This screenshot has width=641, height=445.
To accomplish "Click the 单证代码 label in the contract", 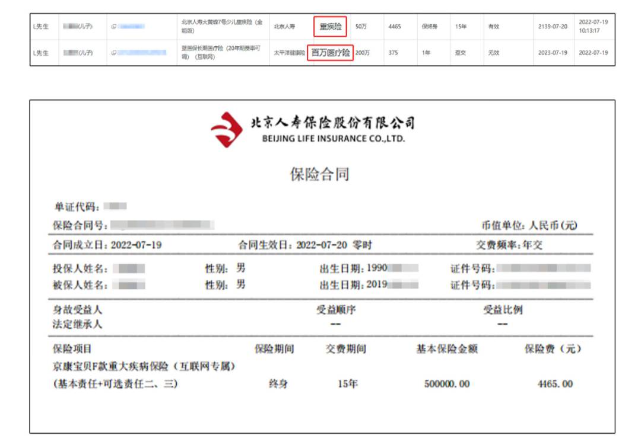I will [x=77, y=207].
